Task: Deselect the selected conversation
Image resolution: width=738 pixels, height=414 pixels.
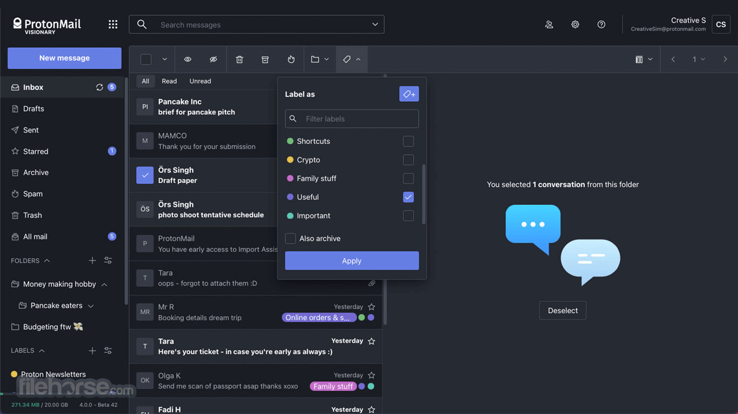Action: pyautogui.click(x=562, y=310)
